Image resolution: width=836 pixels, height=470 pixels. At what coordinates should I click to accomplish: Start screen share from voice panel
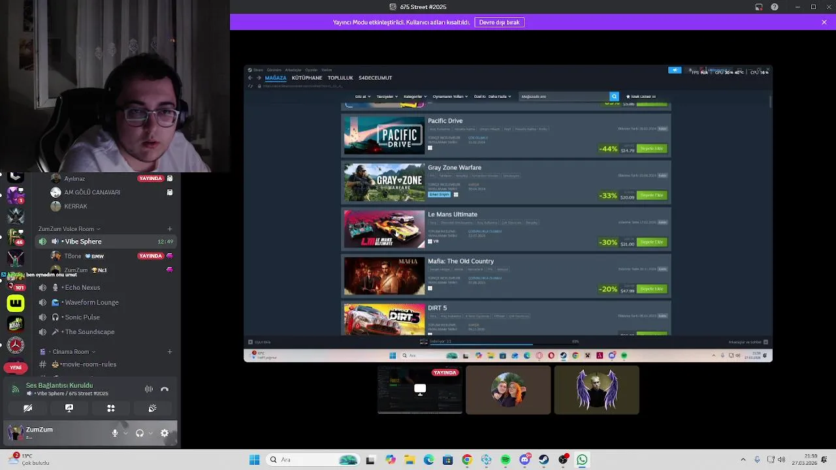(x=69, y=408)
